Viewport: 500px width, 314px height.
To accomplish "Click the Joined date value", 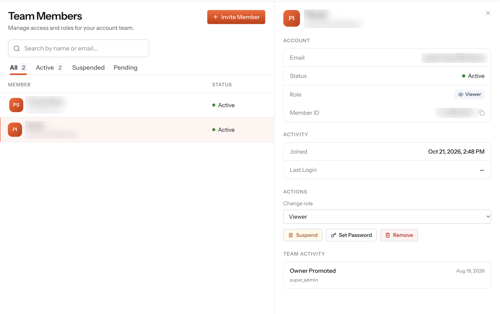I will click(x=456, y=152).
